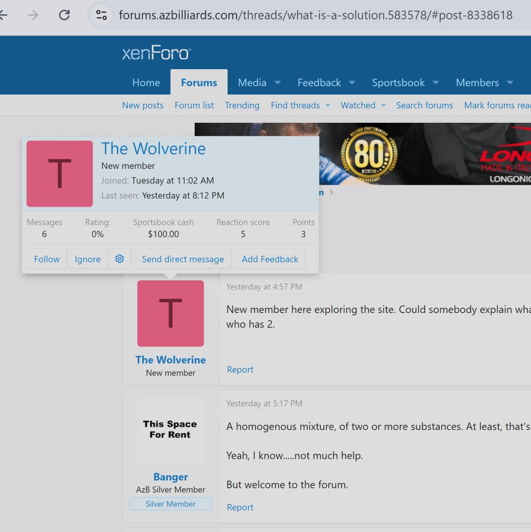Expand the Media dropdown arrow
This screenshot has height=532, width=531.
(x=278, y=82)
